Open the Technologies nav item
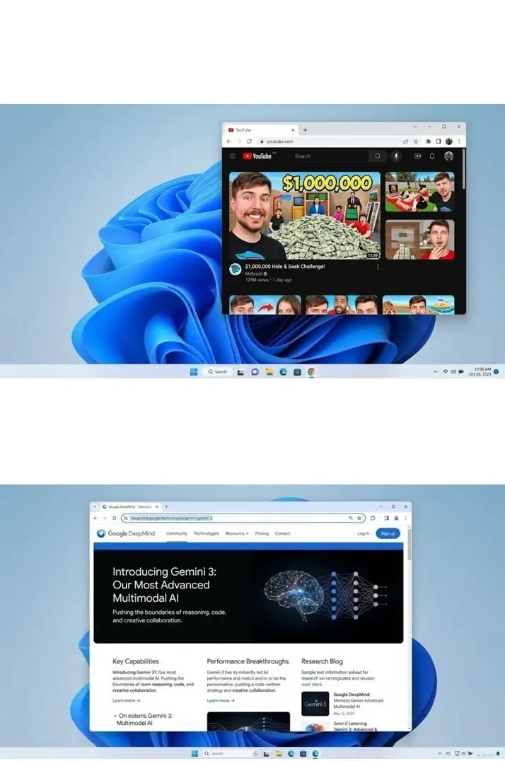The height and width of the screenshot is (761, 505). [x=207, y=533]
